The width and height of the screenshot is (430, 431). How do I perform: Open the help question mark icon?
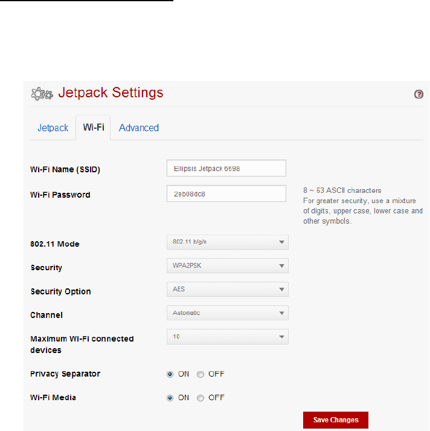(x=419, y=94)
